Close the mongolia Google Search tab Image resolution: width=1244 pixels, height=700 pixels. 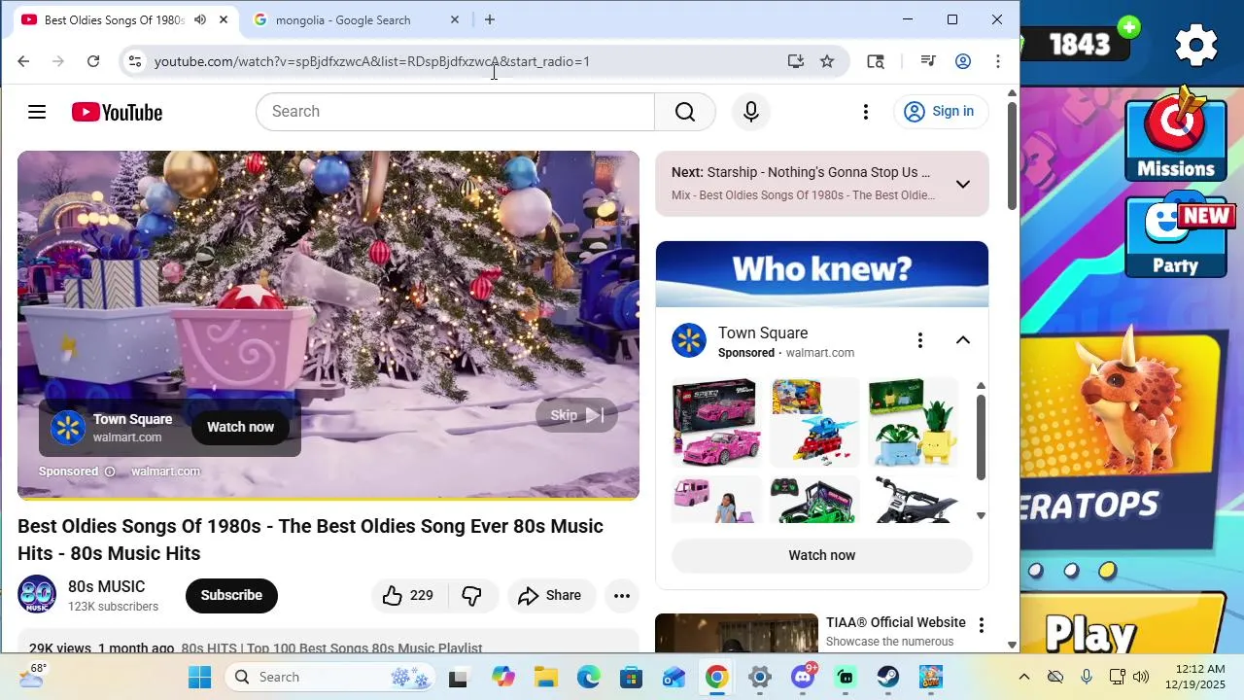click(455, 19)
